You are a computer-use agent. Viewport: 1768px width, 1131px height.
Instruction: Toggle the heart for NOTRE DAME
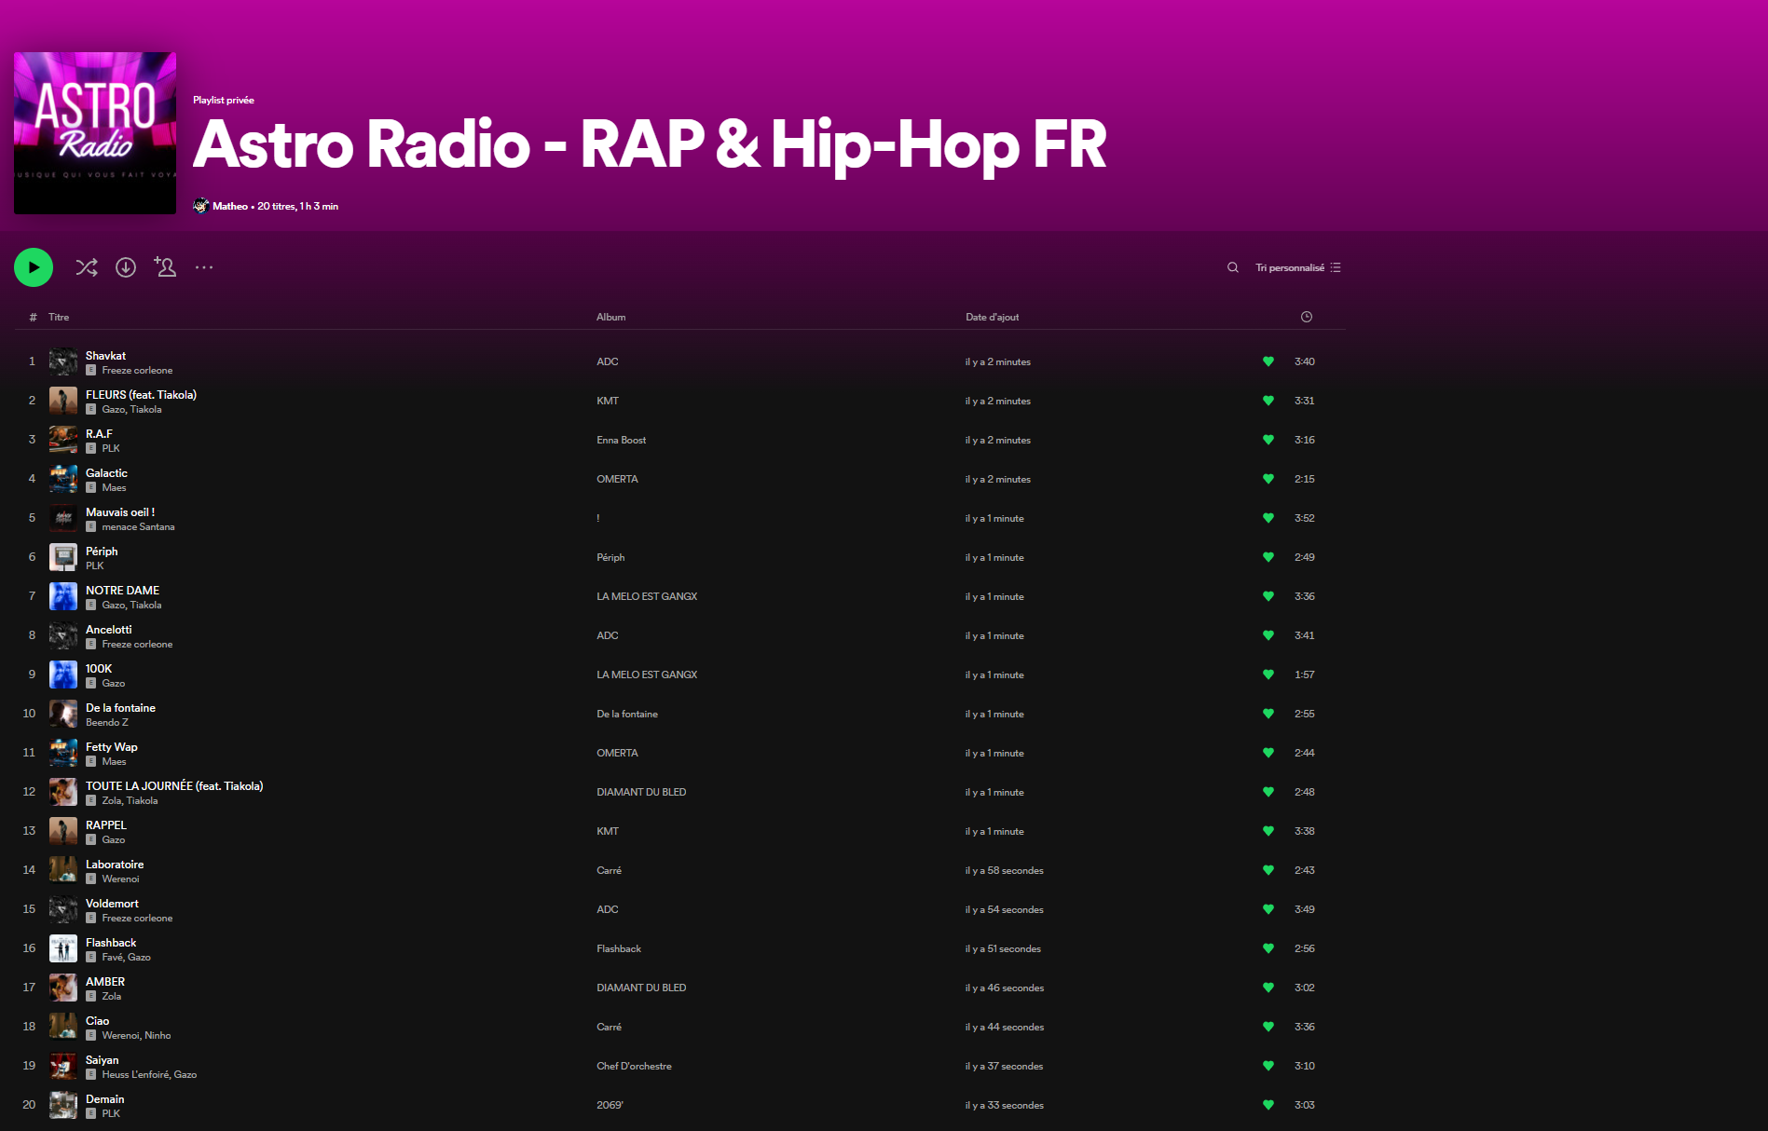(x=1268, y=596)
